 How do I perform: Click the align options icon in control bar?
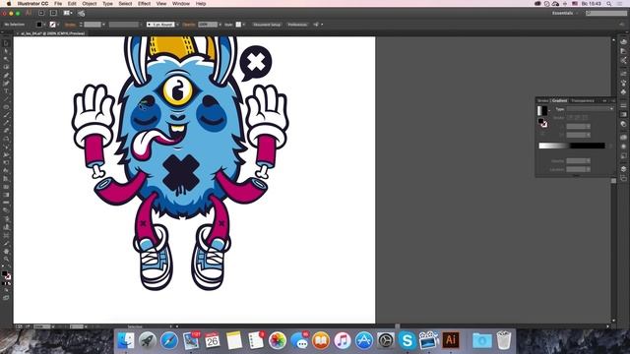pos(316,25)
